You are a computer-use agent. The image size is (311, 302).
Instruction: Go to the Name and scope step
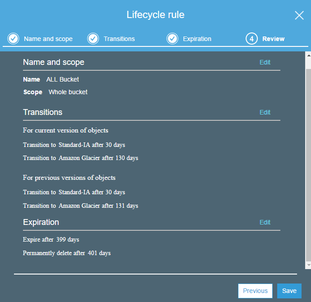pos(48,39)
